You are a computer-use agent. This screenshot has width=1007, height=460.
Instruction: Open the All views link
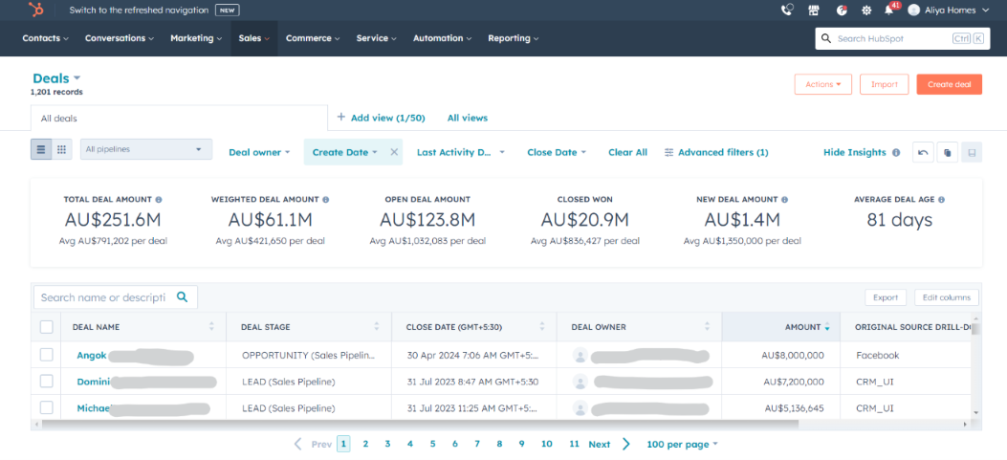coord(468,118)
